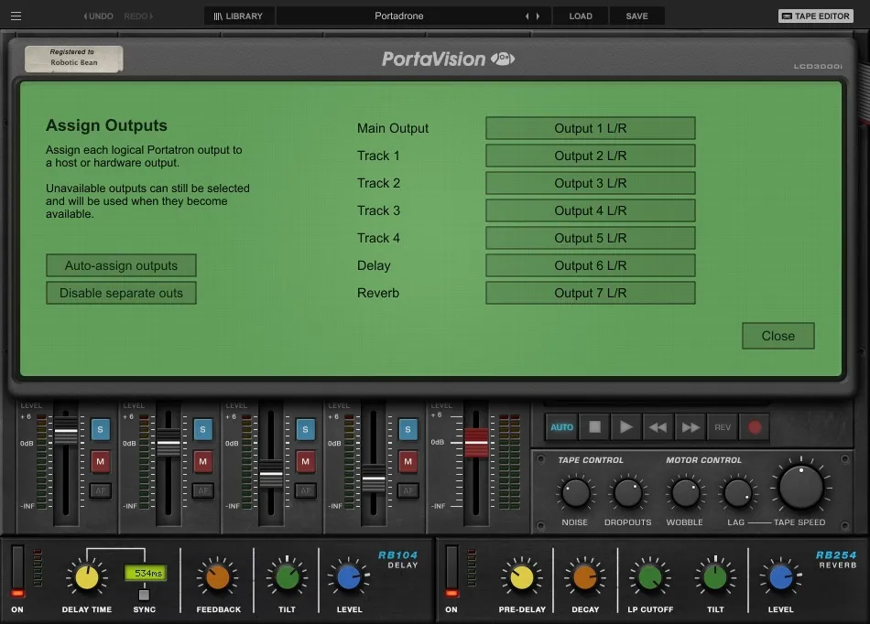Click the orange Feedback knob
The image size is (870, 624).
click(x=218, y=578)
